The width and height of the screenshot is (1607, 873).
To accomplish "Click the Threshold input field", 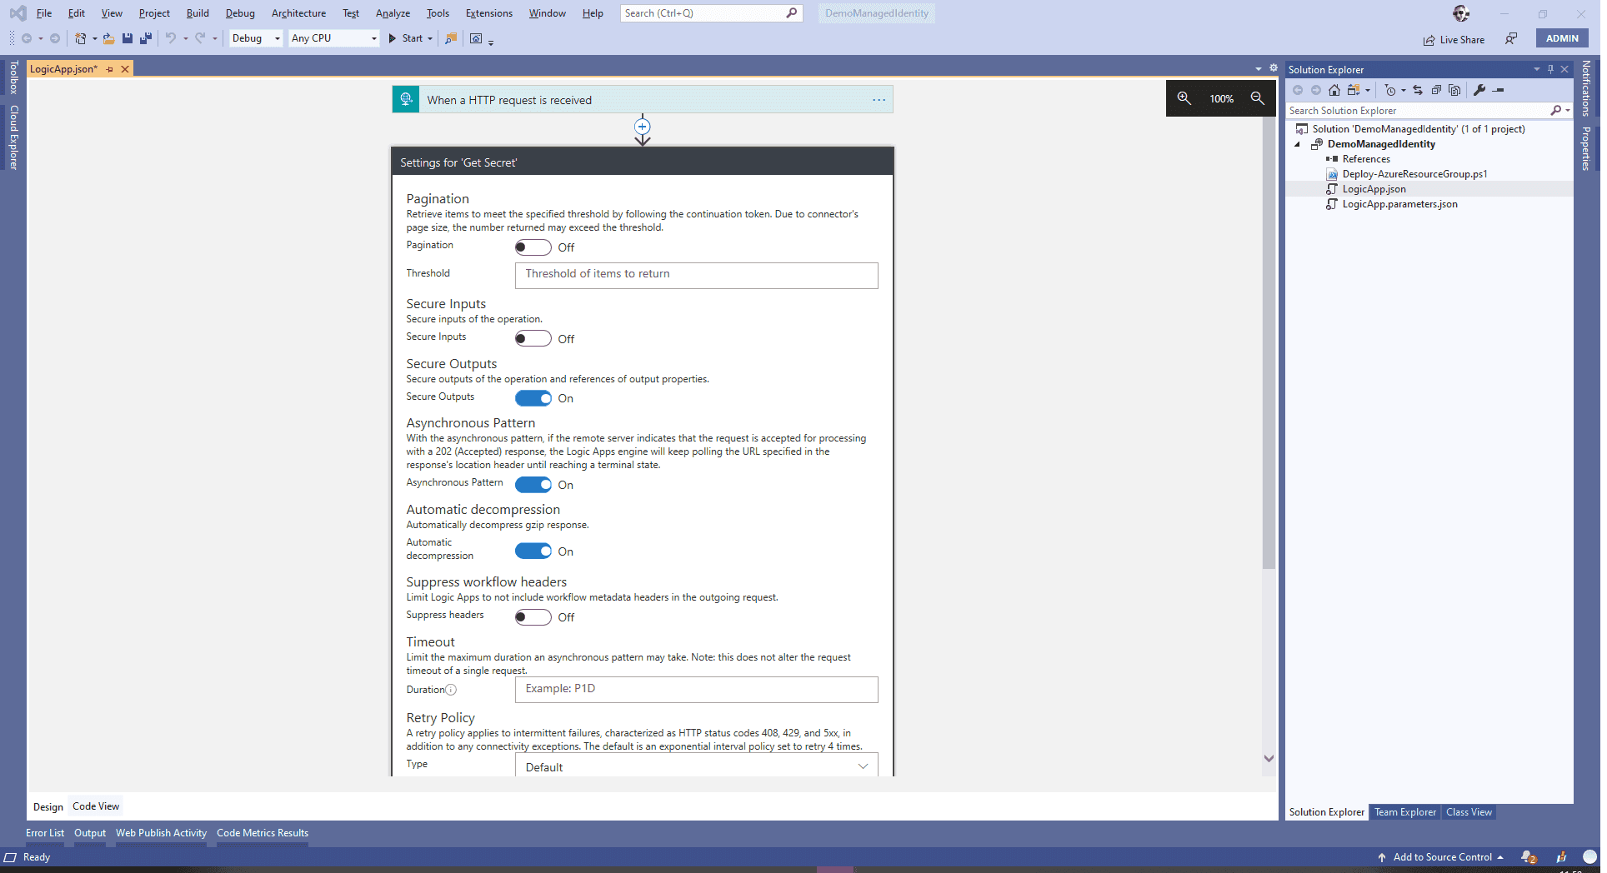I will [696, 276].
